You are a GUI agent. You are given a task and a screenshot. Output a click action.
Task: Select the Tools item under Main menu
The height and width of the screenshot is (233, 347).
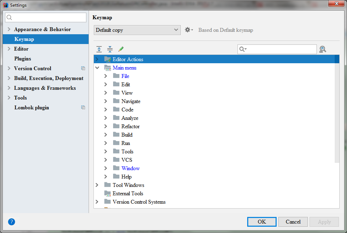coord(127,152)
